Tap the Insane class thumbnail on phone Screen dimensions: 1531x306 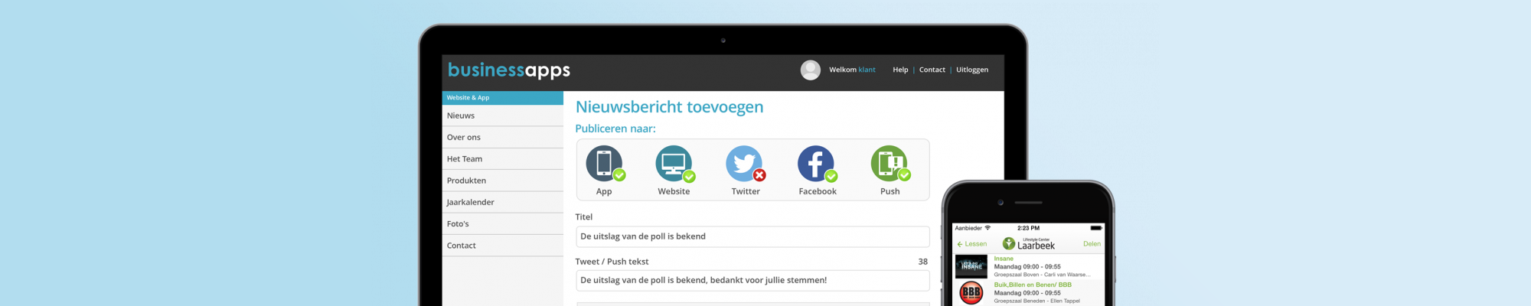[x=971, y=266]
